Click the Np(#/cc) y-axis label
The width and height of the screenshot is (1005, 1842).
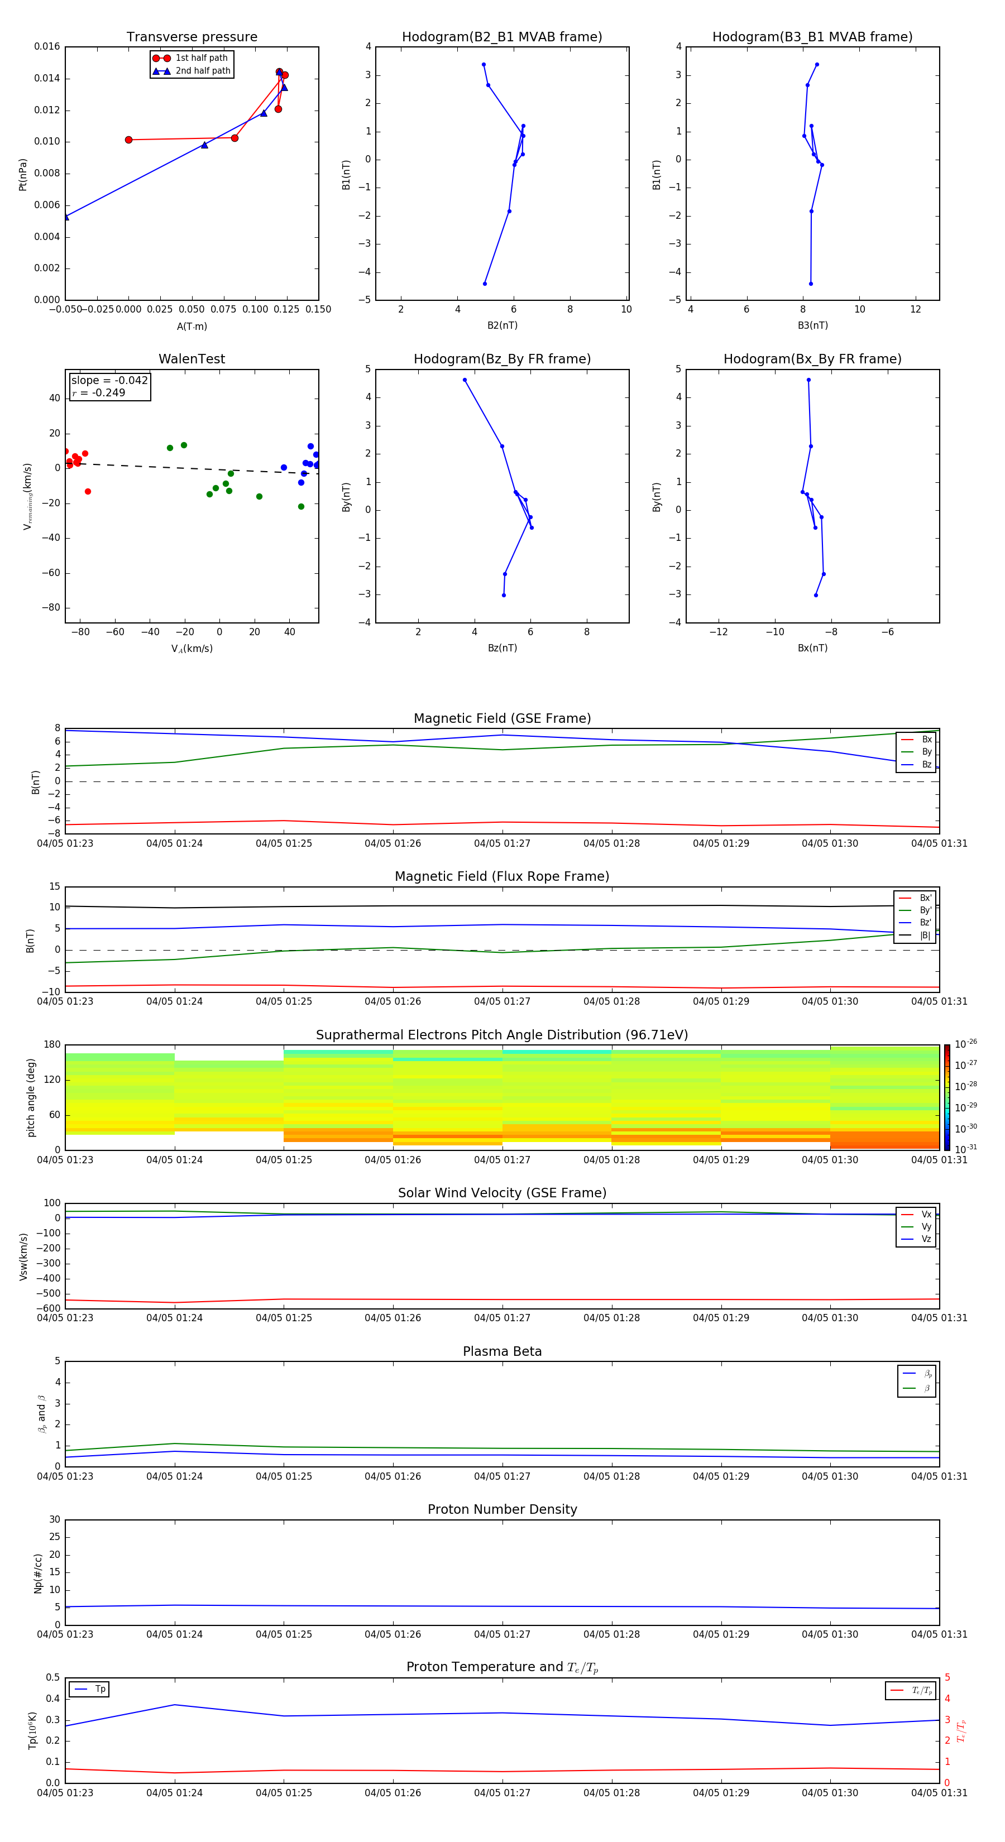coord(38,1573)
